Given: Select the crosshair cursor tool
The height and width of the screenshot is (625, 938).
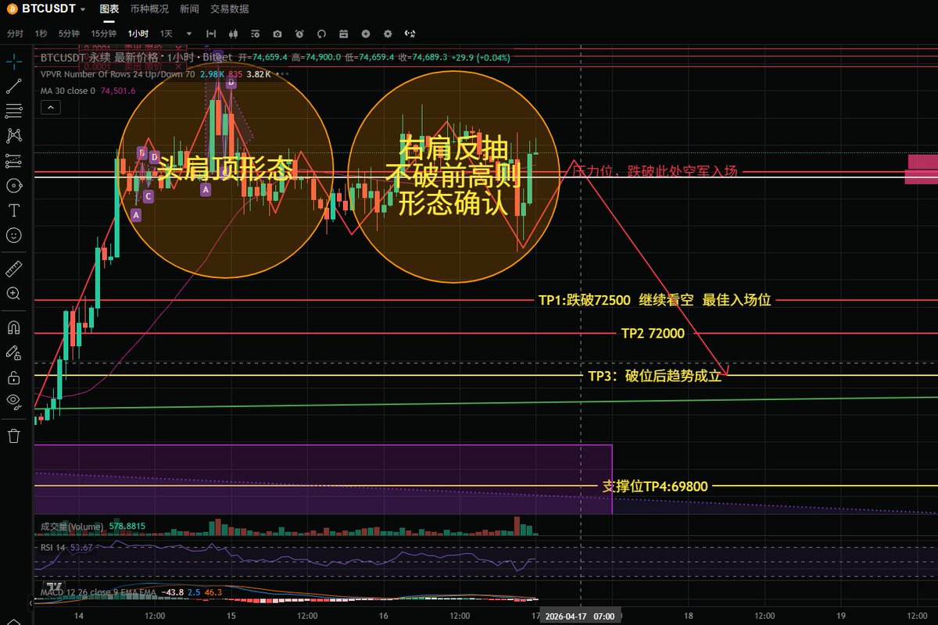Looking at the screenshot, I should click(x=13, y=60).
